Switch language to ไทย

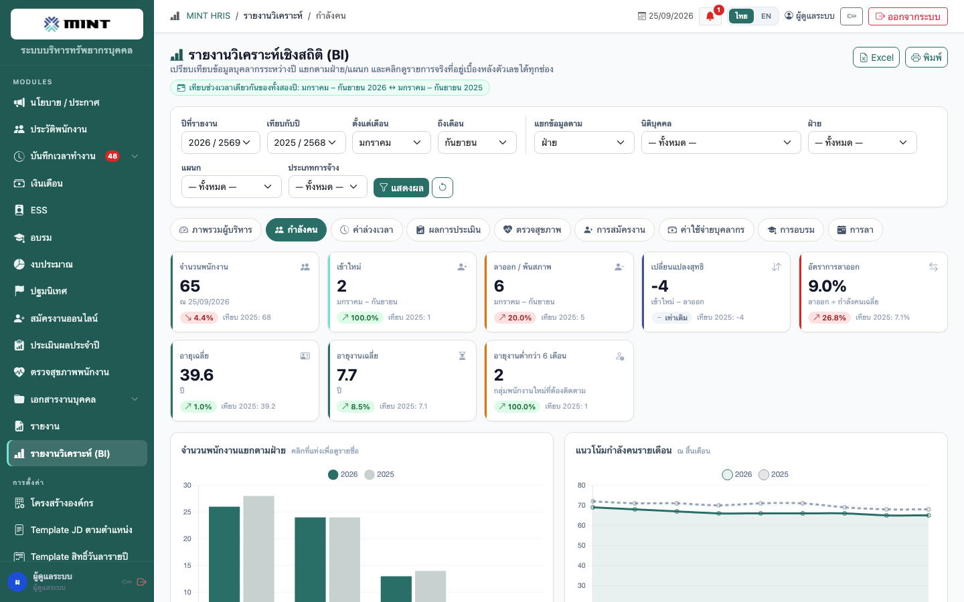(741, 16)
